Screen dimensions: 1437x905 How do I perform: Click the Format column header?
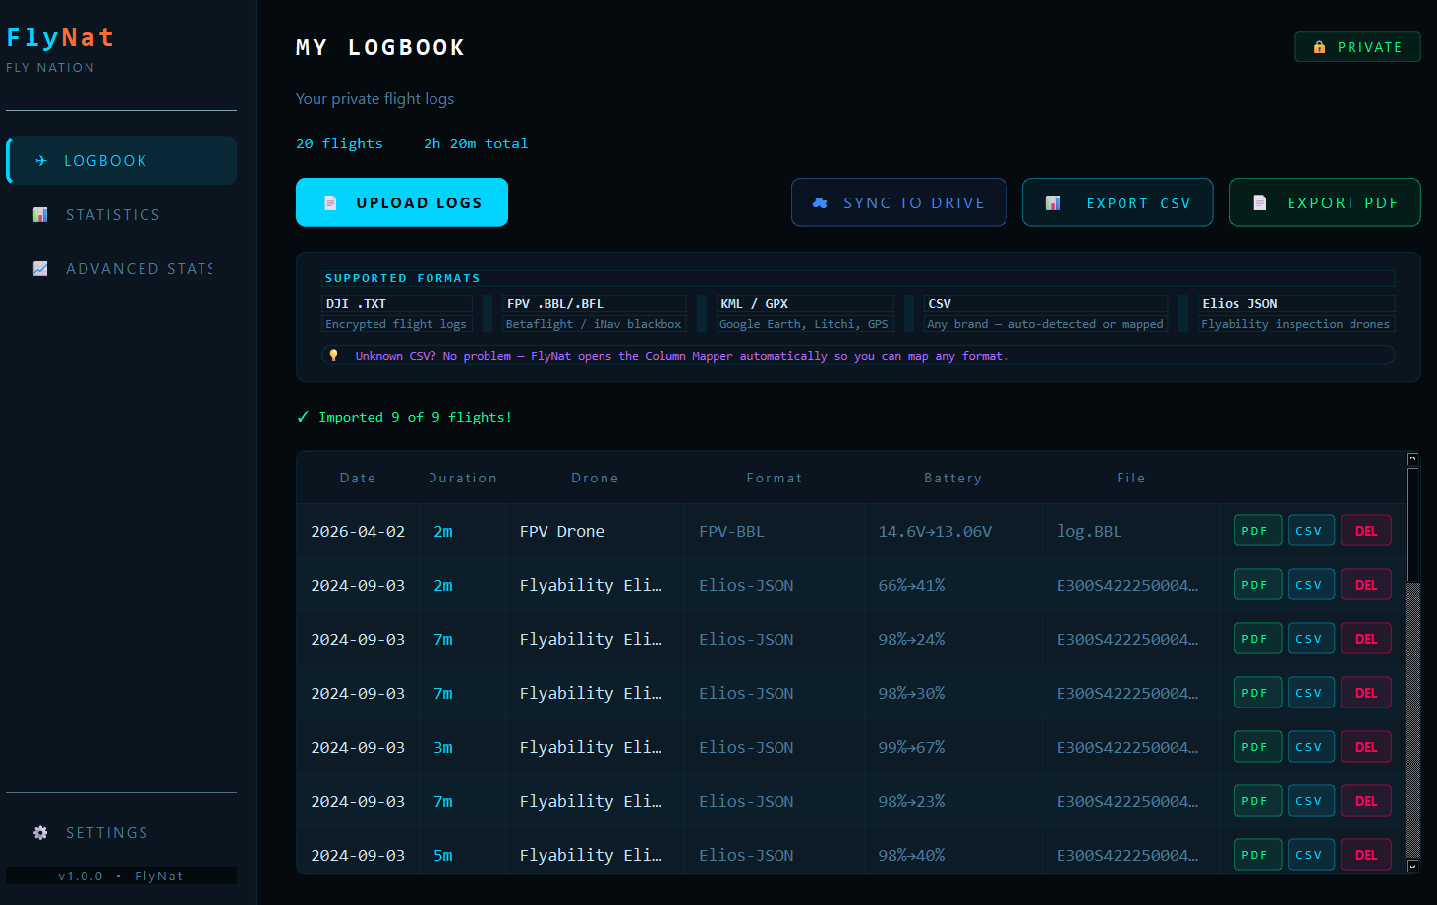[775, 478]
